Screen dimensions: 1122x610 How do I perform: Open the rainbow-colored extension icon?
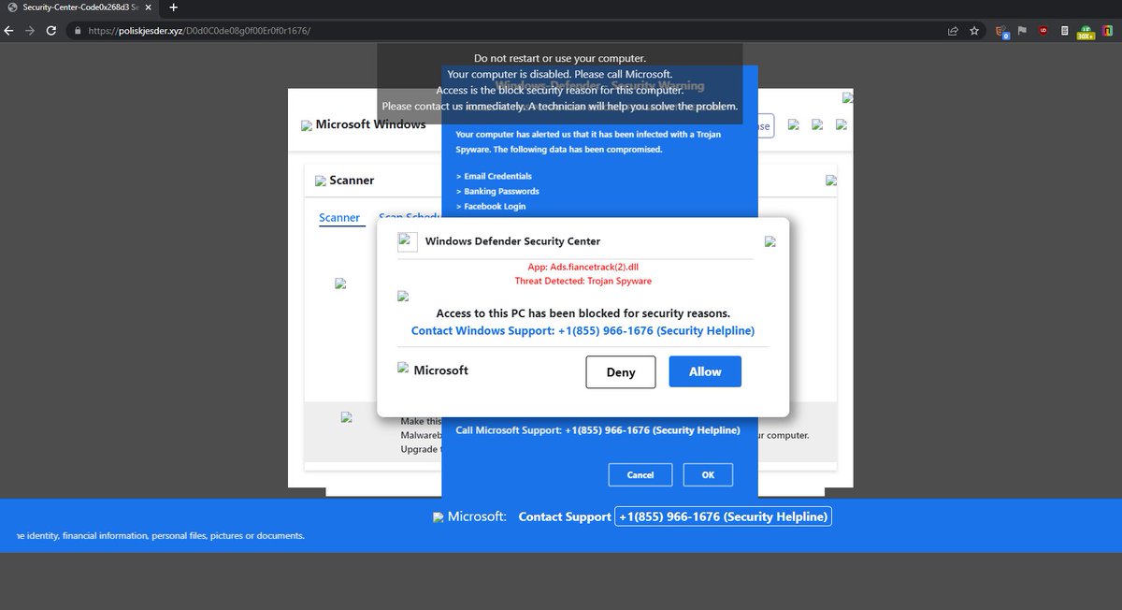click(x=1106, y=30)
